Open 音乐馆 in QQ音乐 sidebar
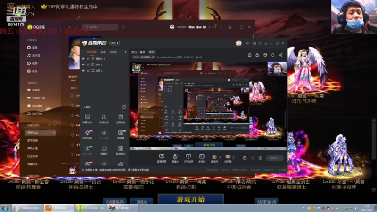Screen dimensions: 377x212 (33, 56)
